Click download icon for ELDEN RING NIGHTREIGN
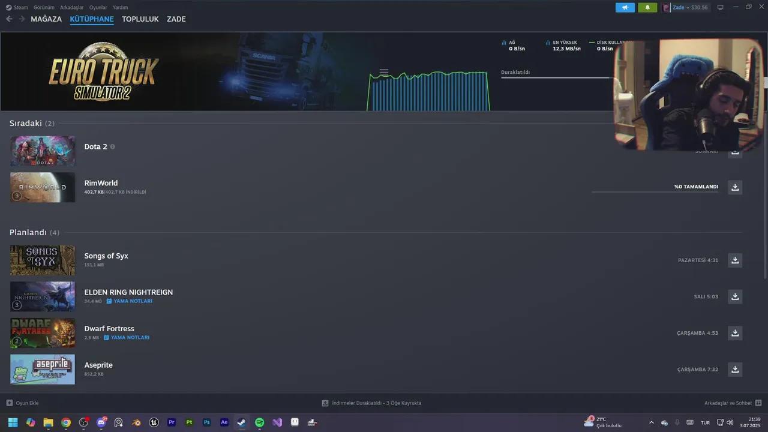The image size is (768, 432). pyautogui.click(x=735, y=296)
